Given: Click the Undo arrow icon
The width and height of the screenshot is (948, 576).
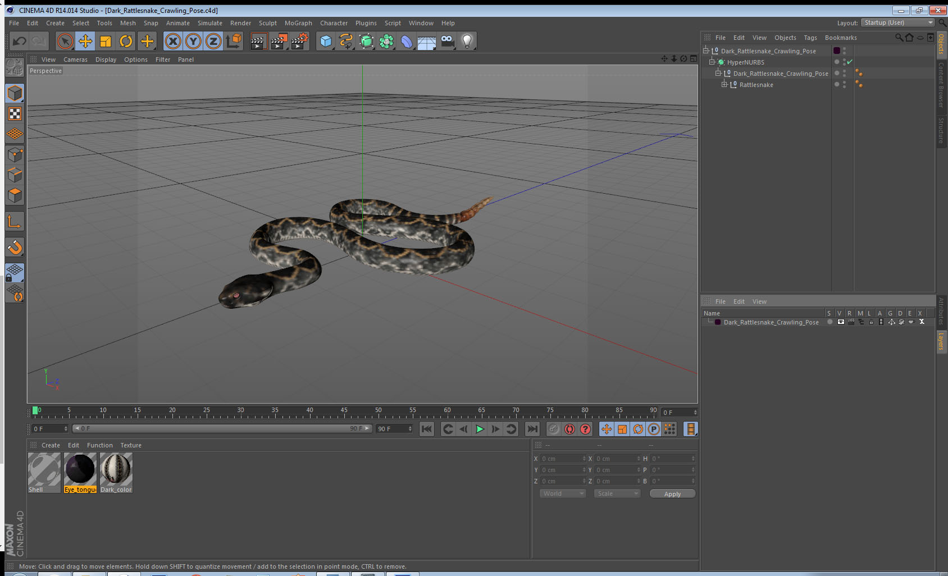Looking at the screenshot, I should tap(20, 41).
